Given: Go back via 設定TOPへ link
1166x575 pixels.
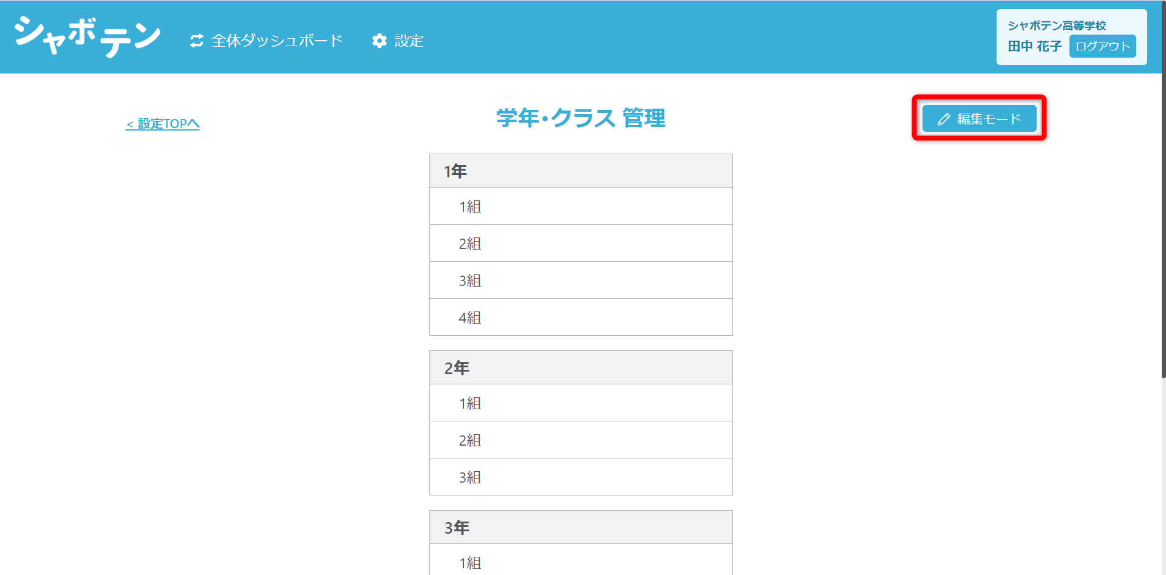Looking at the screenshot, I should 163,124.
